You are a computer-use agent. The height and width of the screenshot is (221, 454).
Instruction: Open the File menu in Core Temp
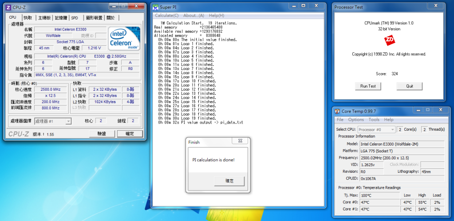pos(340,119)
